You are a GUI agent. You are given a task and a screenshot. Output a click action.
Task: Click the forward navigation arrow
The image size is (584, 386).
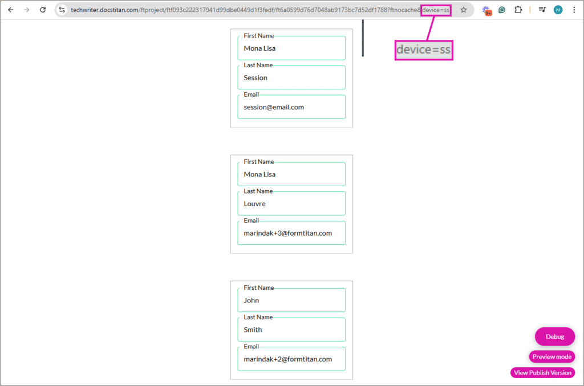pyautogui.click(x=26, y=10)
